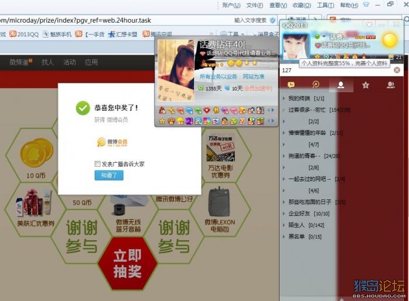Click second-row page arrows in profile card icons
The width and height of the screenshot is (409, 301).
[x=271, y=121]
